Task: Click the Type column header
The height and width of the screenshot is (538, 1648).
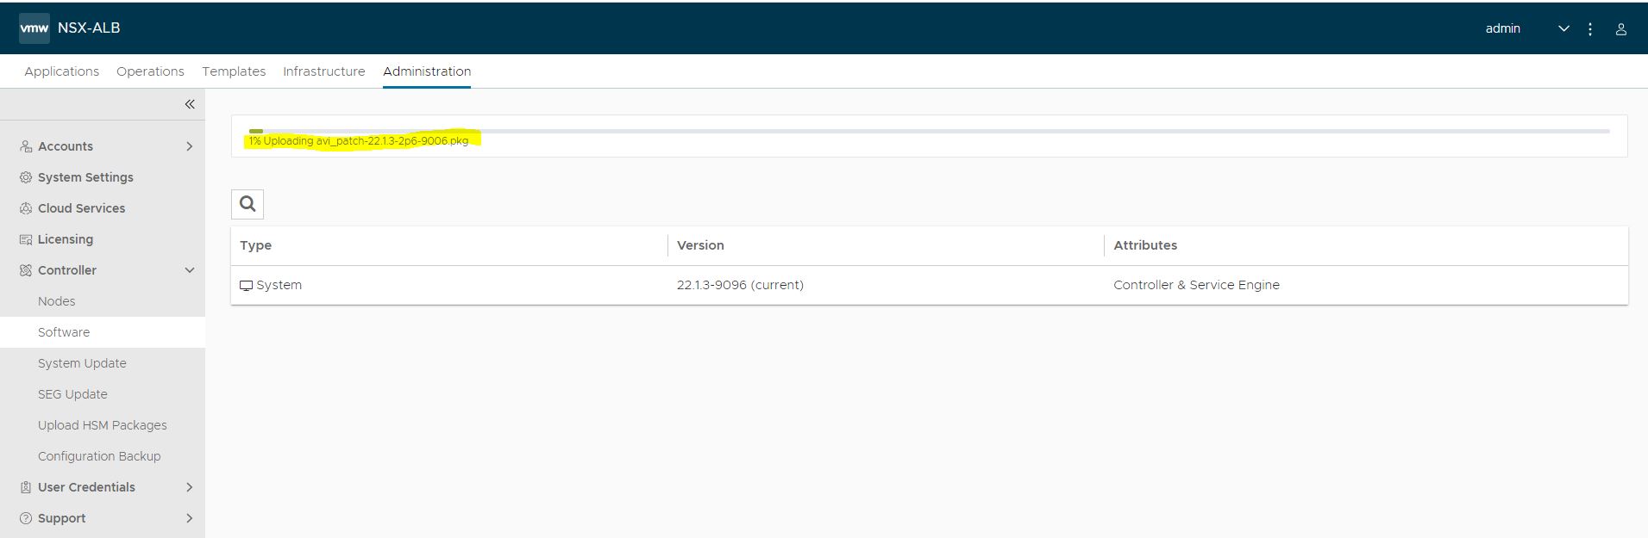Action: pyautogui.click(x=255, y=245)
